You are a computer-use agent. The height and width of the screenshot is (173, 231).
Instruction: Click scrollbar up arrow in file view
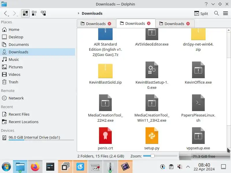point(229,30)
